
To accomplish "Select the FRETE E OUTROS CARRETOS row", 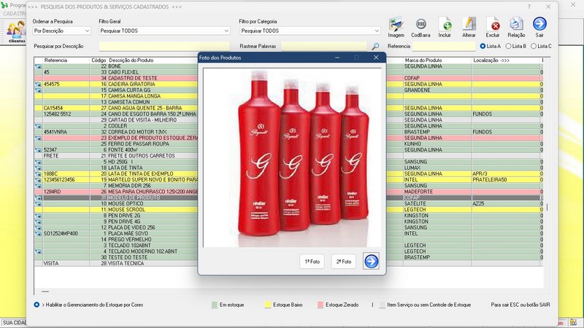I will [288, 156].
